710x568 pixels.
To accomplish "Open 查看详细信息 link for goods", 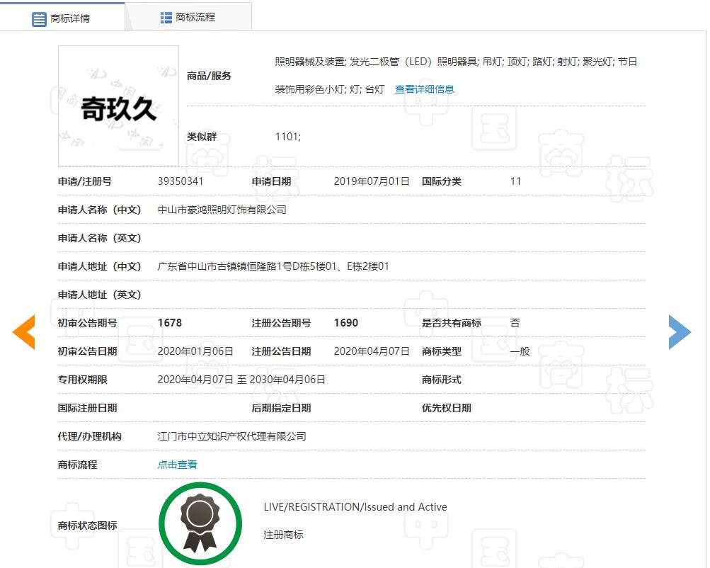I will coord(424,89).
